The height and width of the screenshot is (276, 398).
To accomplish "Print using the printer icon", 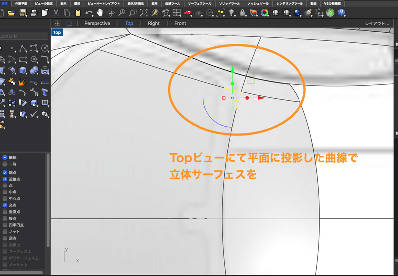I will coord(34,13).
